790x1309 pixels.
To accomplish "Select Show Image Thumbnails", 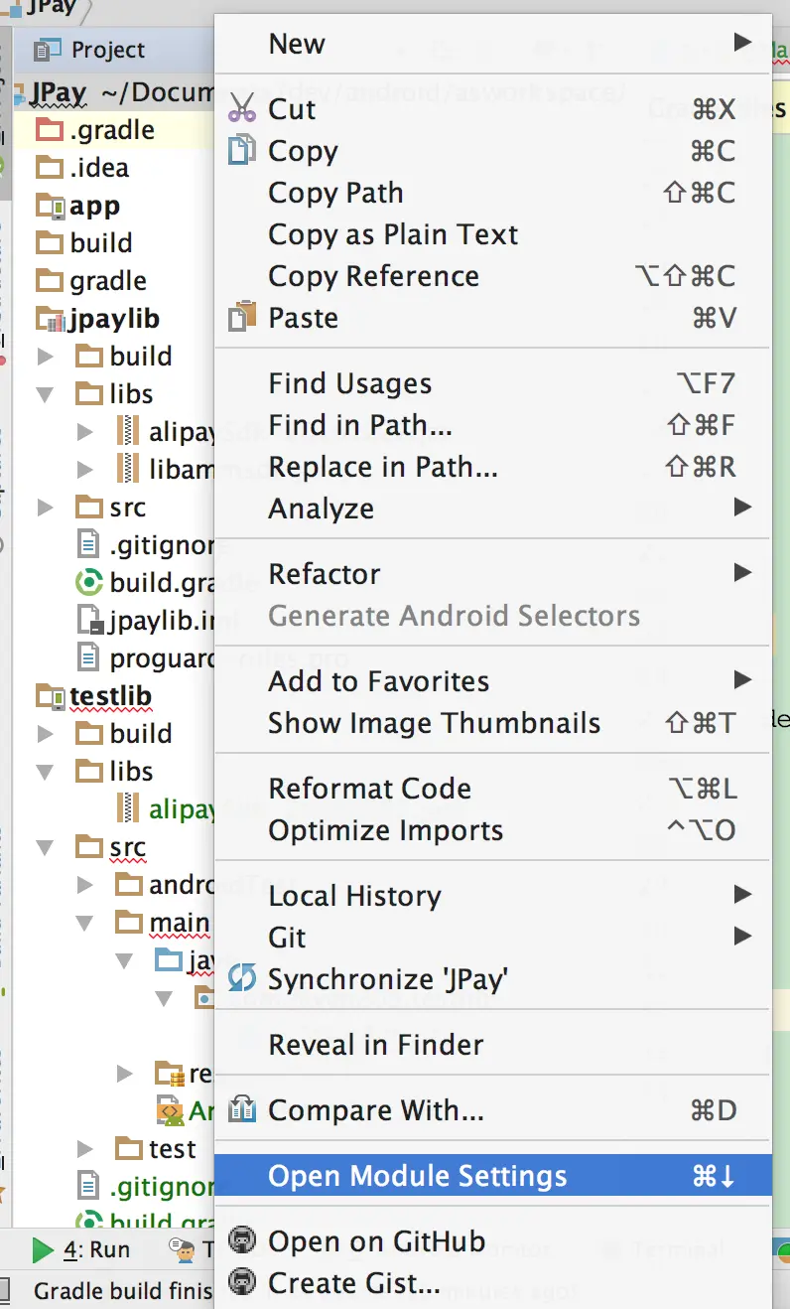I will [x=493, y=722].
